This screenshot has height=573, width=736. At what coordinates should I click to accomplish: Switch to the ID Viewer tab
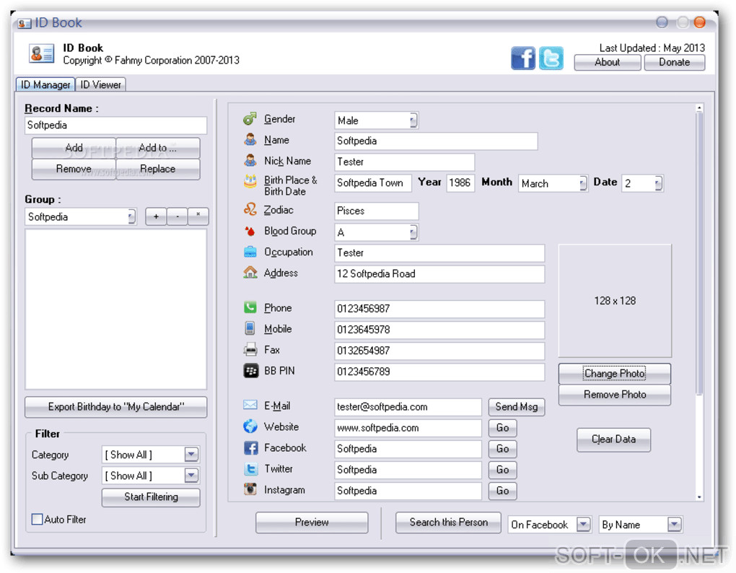pyautogui.click(x=100, y=84)
